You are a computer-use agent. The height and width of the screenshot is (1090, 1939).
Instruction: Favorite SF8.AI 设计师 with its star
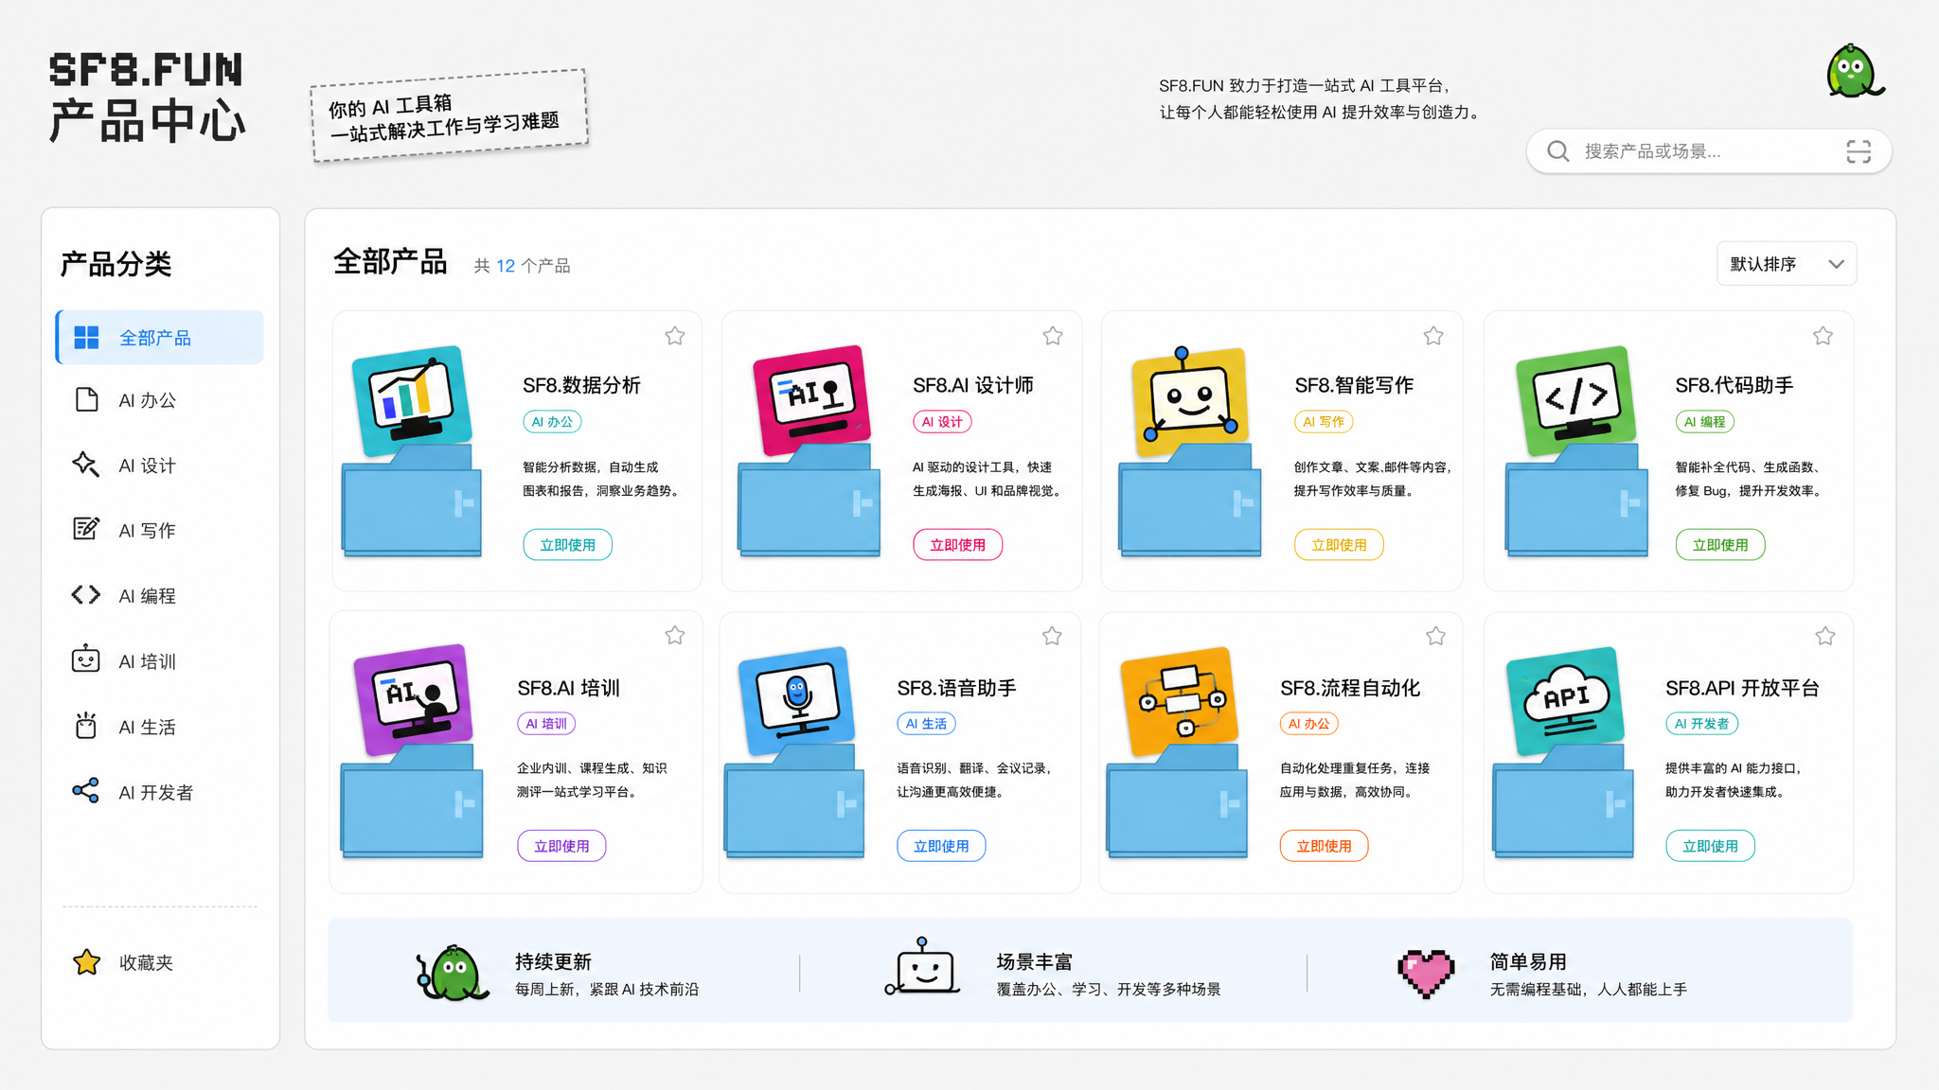coord(1053,336)
